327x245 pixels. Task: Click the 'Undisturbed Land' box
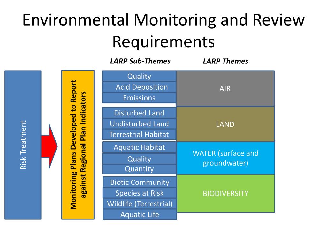139,124
